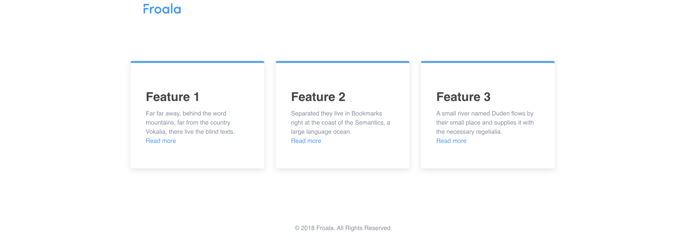Click the Froala logo

[162, 9]
